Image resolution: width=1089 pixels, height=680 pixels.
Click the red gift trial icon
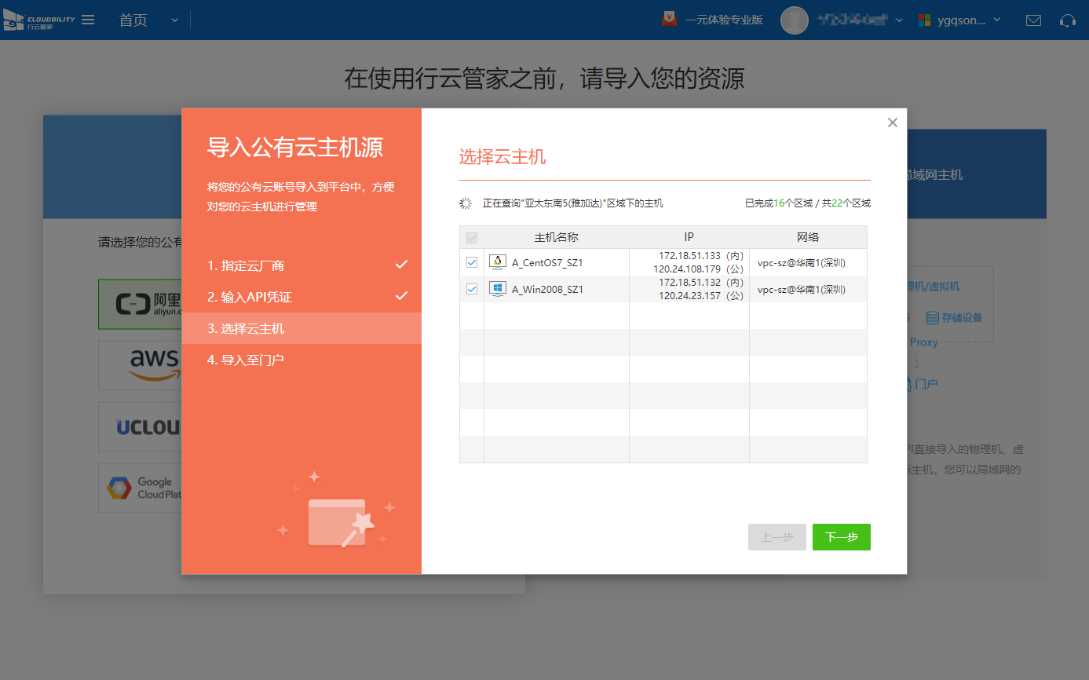(x=669, y=20)
